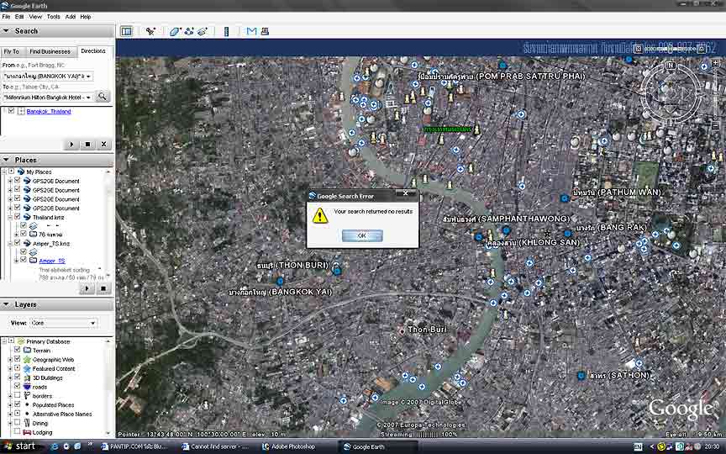Screen dimensions: 726x454
Task: Click the play button in Search panel
Action: pos(71,144)
